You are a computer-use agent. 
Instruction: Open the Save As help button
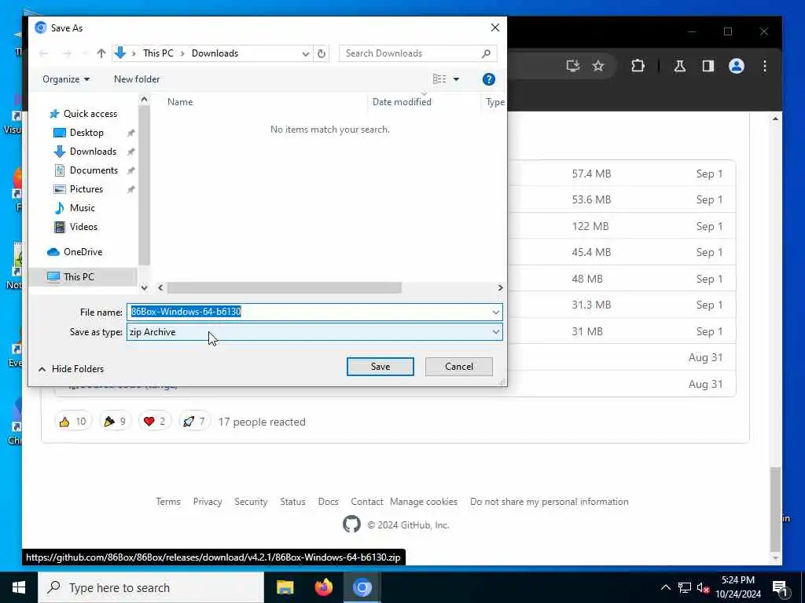(489, 79)
